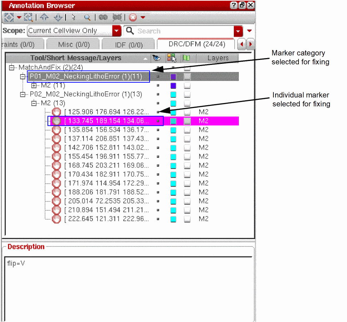Click the Layers column header
The image size is (347, 322).
(218, 58)
